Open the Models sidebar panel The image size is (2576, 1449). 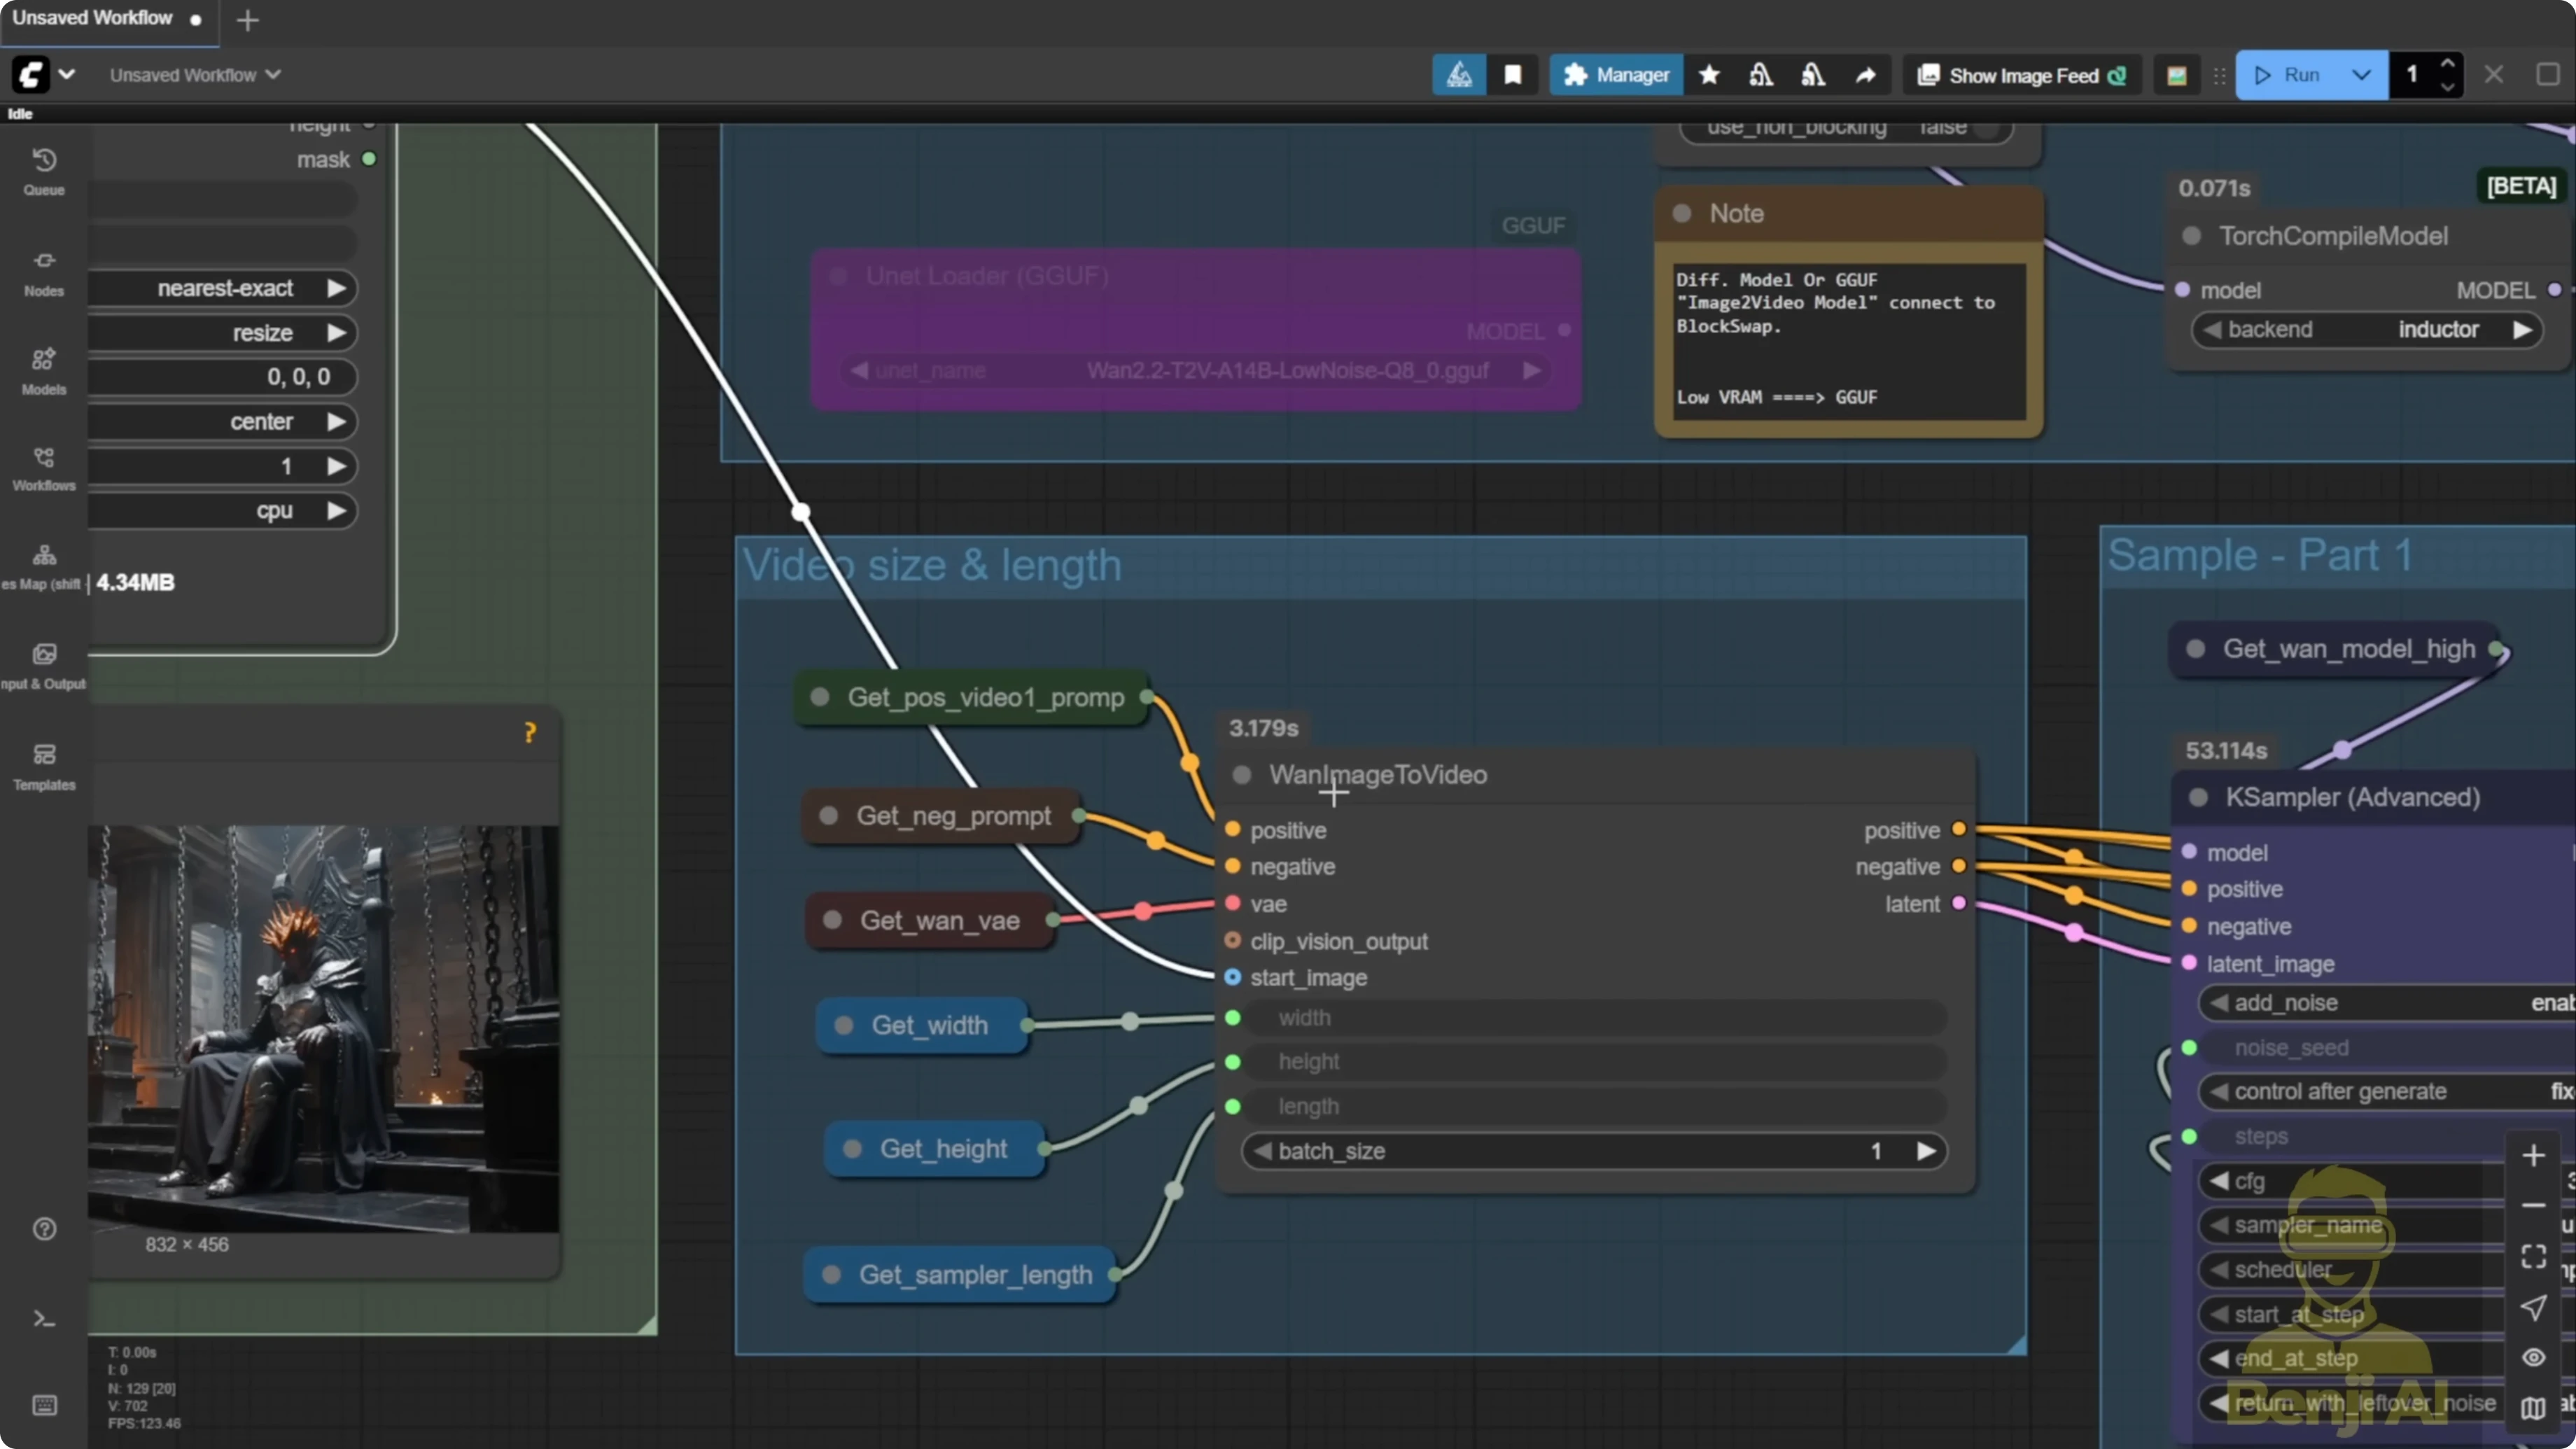point(44,368)
